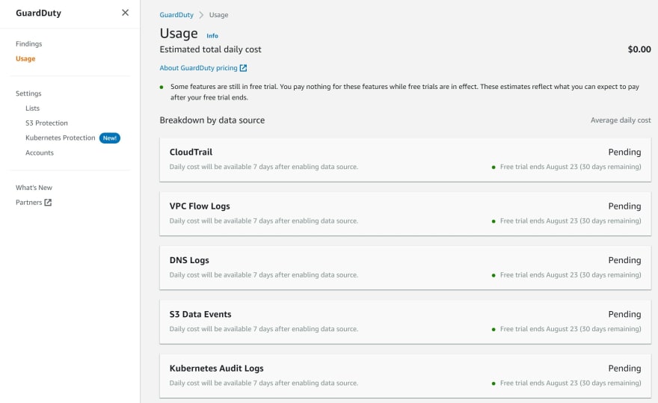Click Pending status for VPC Flow Logs
Viewport: 658px width, 403px height.
pyautogui.click(x=624, y=206)
